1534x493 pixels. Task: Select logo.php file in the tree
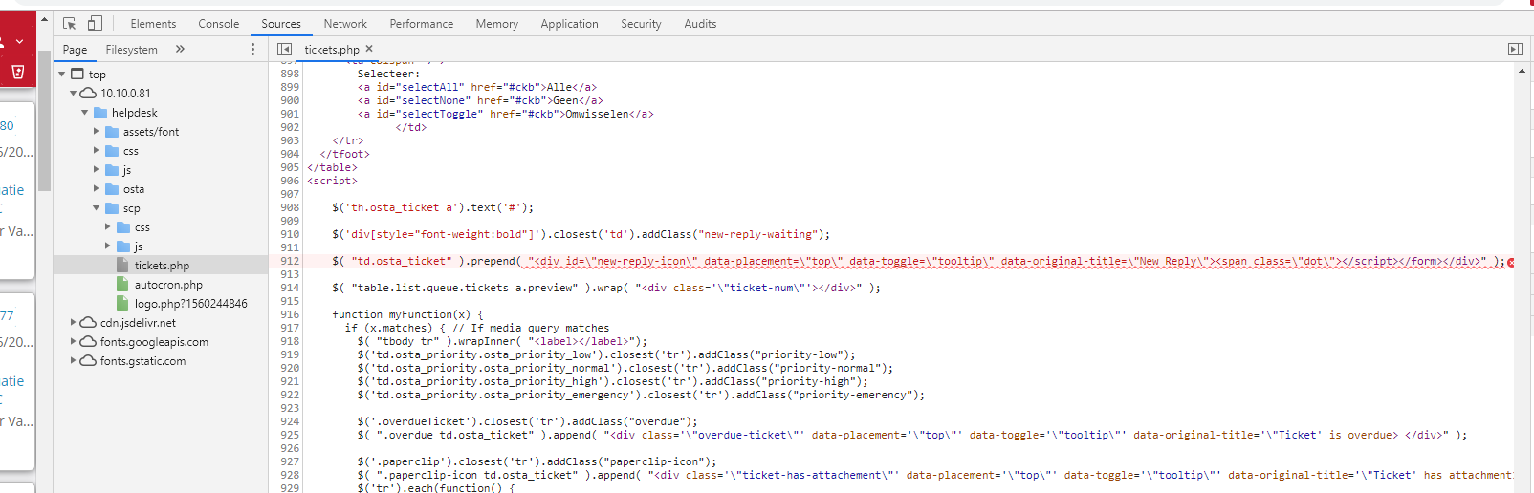tap(190, 304)
